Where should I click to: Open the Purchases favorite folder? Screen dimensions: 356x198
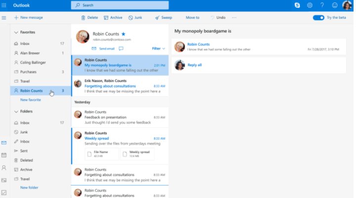pos(41,72)
